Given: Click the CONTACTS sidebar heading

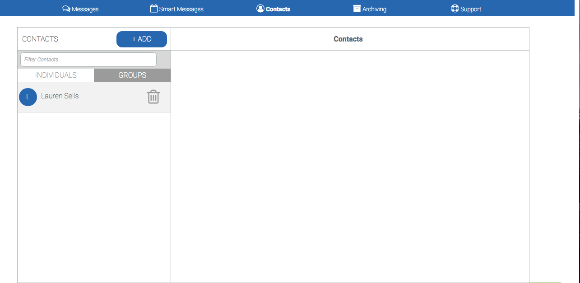Looking at the screenshot, I should click(40, 39).
